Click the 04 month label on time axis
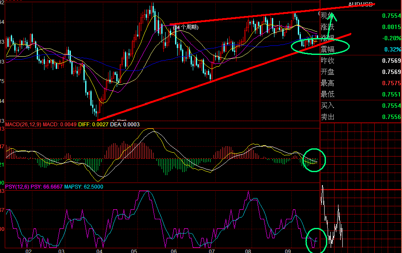 pos(99,251)
